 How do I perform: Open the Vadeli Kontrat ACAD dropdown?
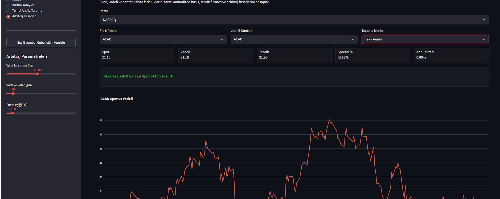(294, 39)
